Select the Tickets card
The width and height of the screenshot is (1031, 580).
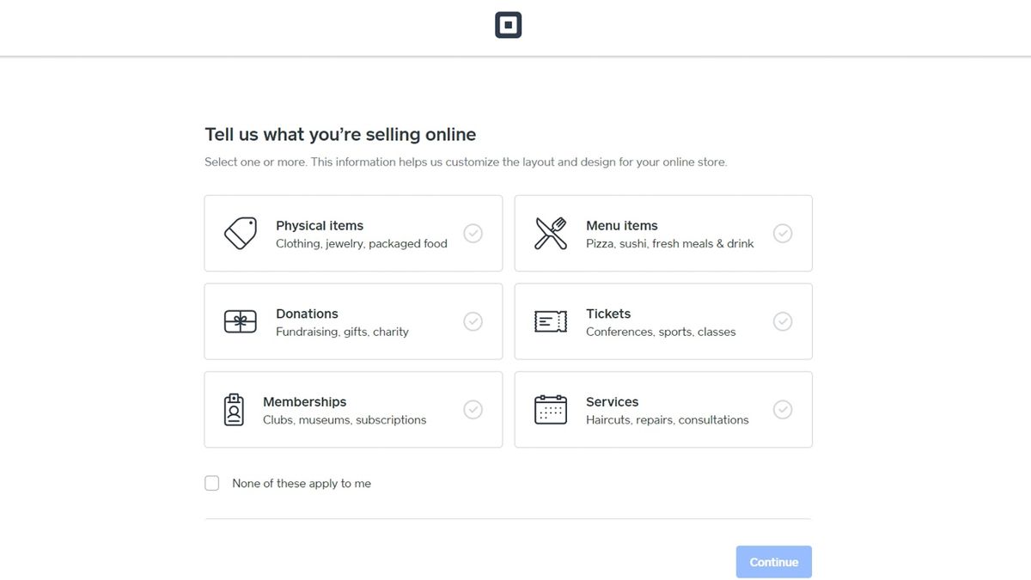pyautogui.click(x=662, y=321)
